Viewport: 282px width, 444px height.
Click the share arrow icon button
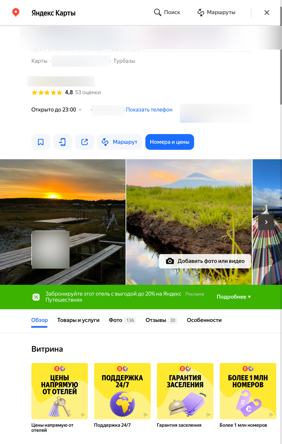85,142
